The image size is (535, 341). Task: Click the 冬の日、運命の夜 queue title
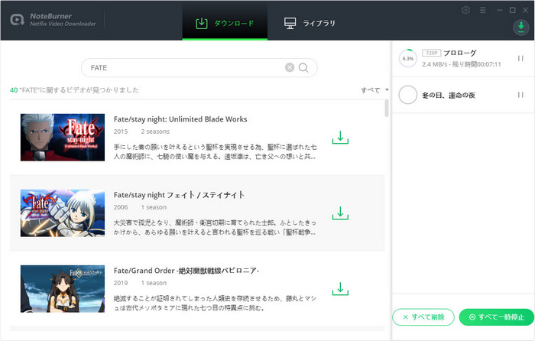(x=449, y=96)
